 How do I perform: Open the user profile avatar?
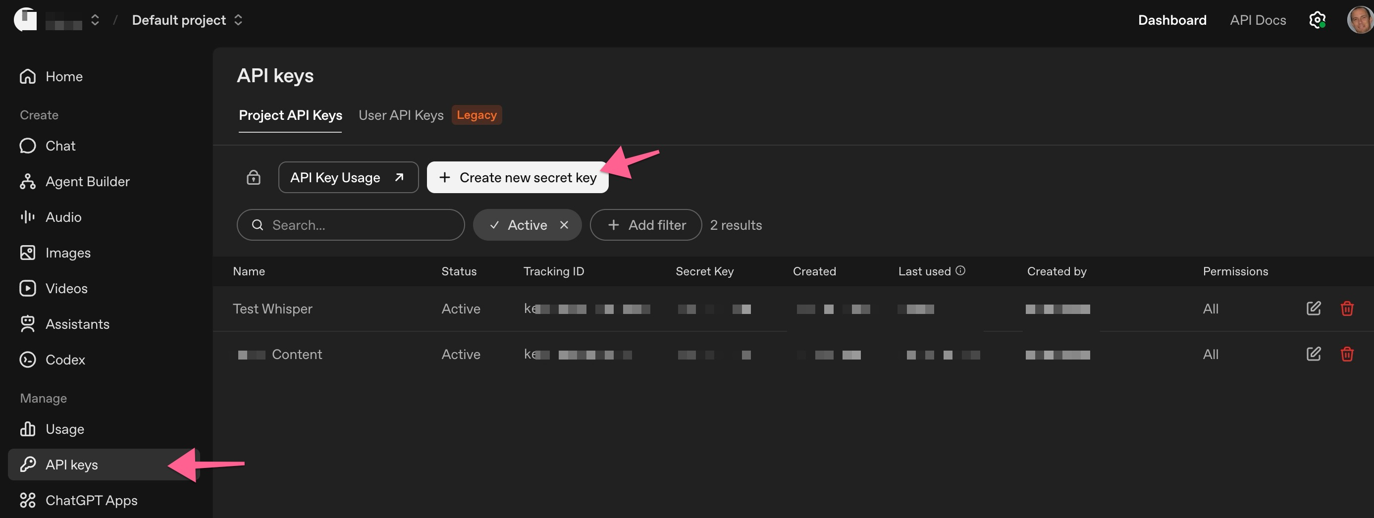(x=1360, y=20)
